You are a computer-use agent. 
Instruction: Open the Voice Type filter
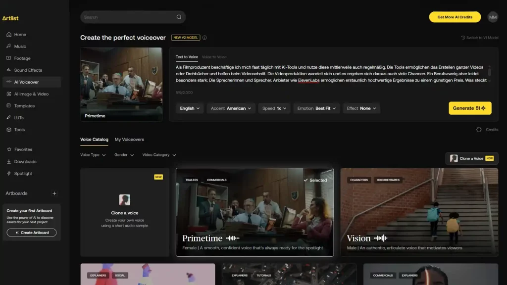(x=93, y=155)
